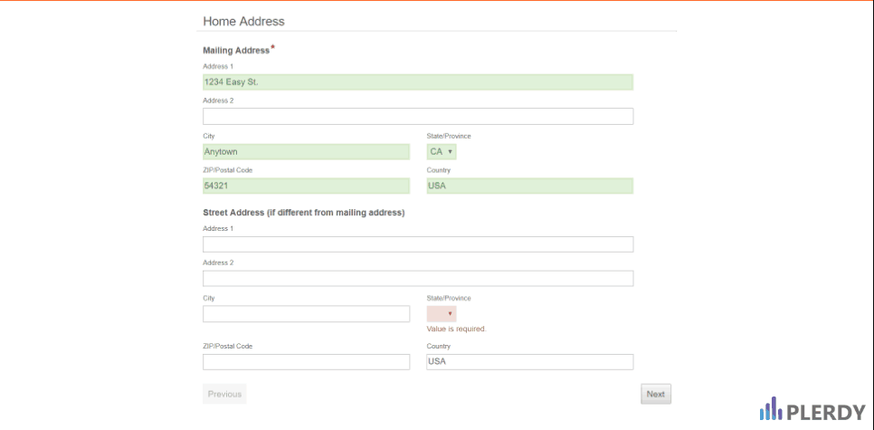The image size is (874, 430).
Task: Open the mailing State/Province dropdown showing CA
Action: pyautogui.click(x=442, y=152)
